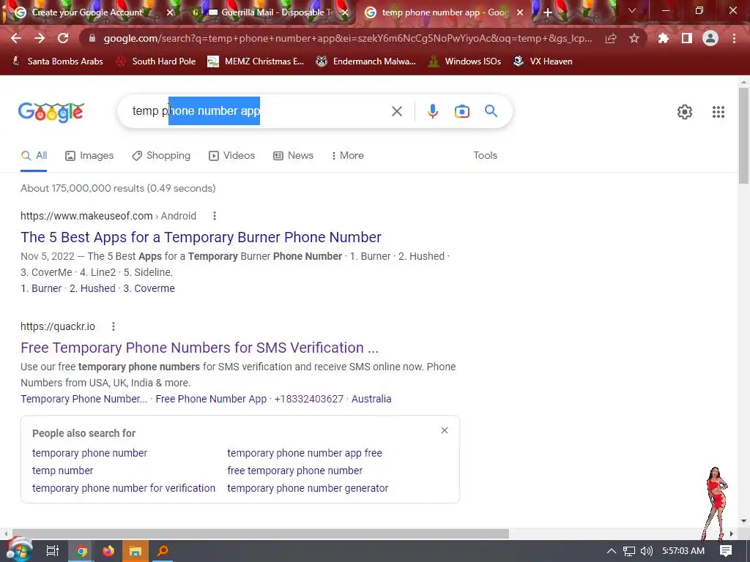Reload the current page
The height and width of the screenshot is (562, 750).
pos(63,38)
